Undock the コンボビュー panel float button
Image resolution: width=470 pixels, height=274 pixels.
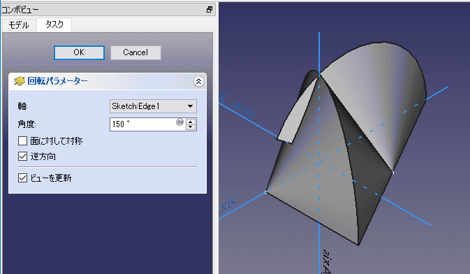(x=210, y=10)
